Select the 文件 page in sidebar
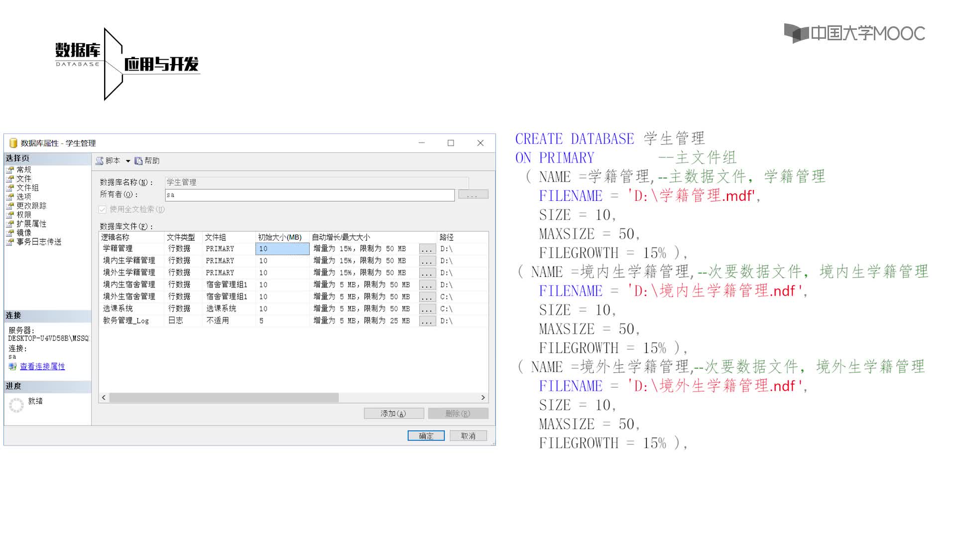956x537 pixels. [x=23, y=179]
